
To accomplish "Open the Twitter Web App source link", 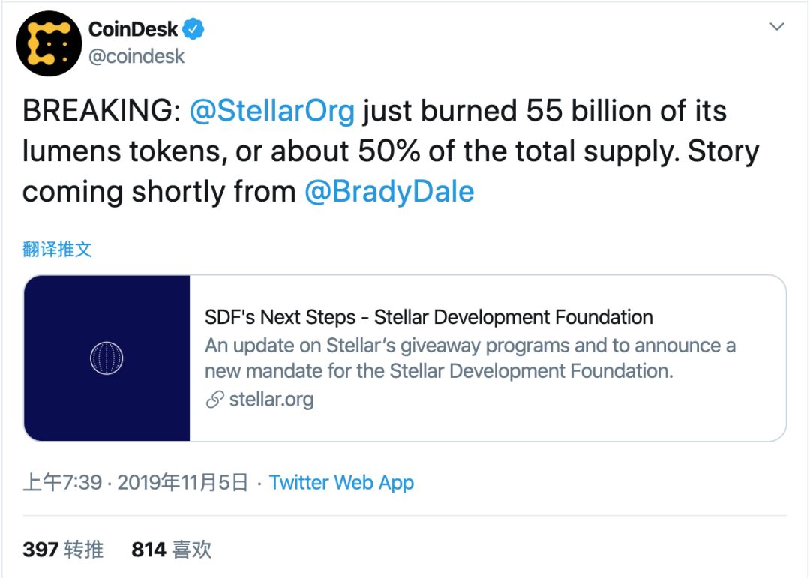I will click(x=341, y=482).
